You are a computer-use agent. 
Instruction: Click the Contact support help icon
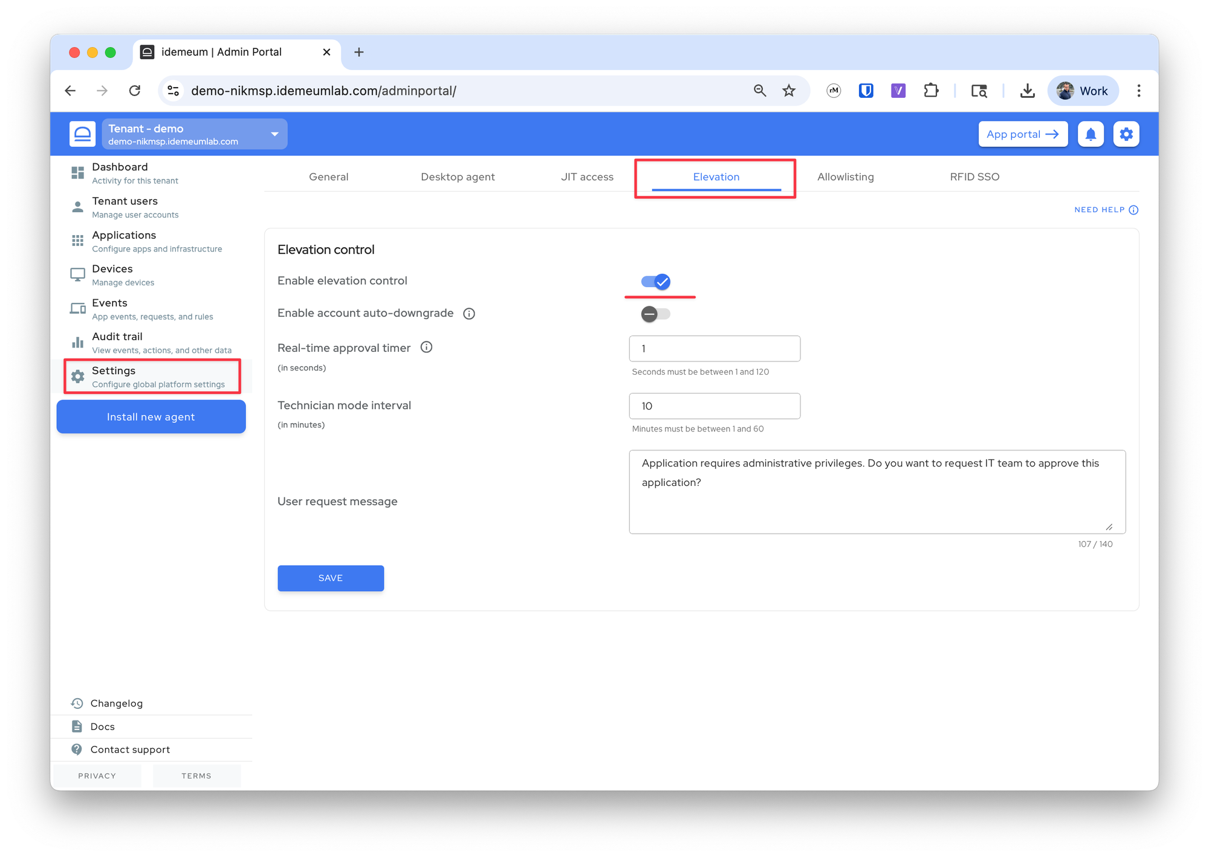77,749
